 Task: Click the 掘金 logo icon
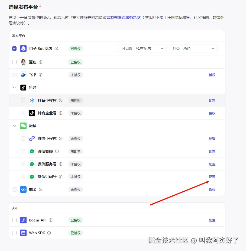23,189
